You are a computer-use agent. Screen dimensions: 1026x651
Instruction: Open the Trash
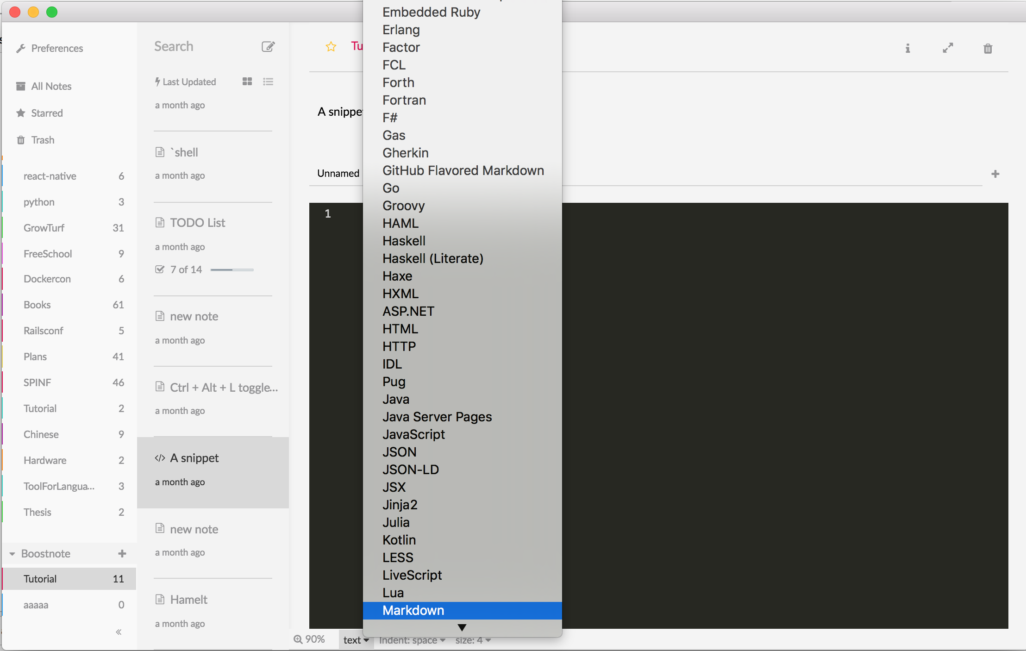pos(43,140)
